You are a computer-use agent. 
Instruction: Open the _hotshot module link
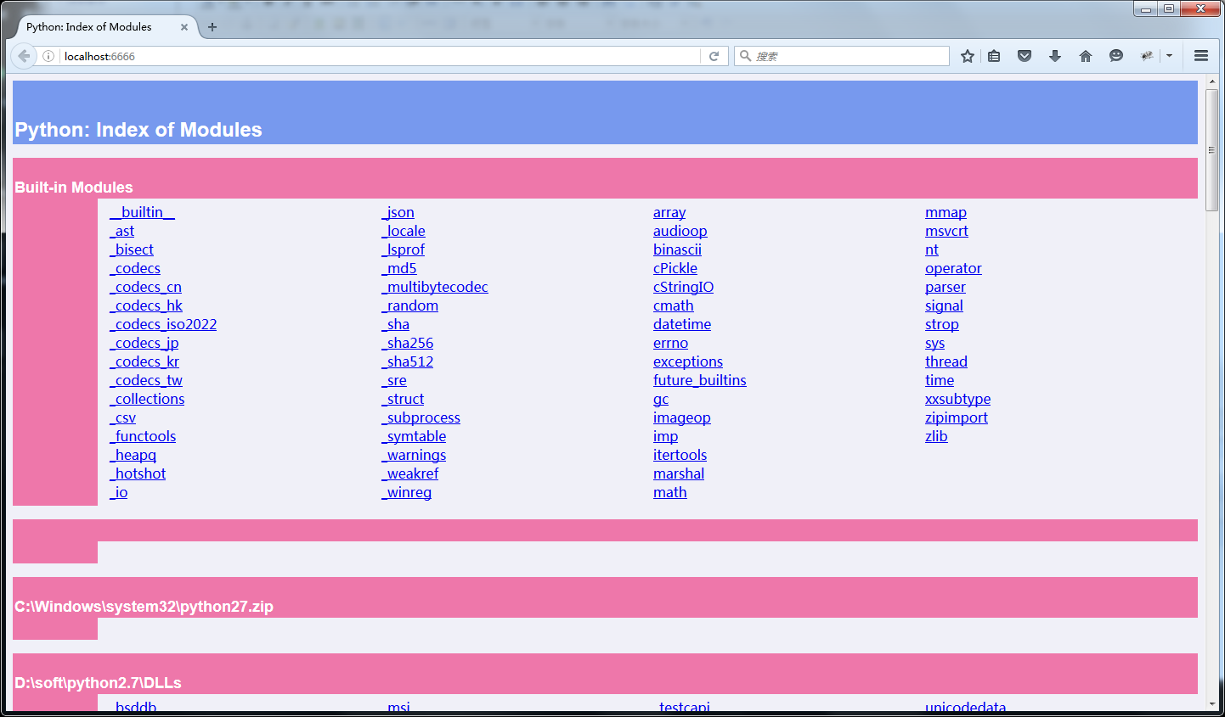(x=138, y=473)
